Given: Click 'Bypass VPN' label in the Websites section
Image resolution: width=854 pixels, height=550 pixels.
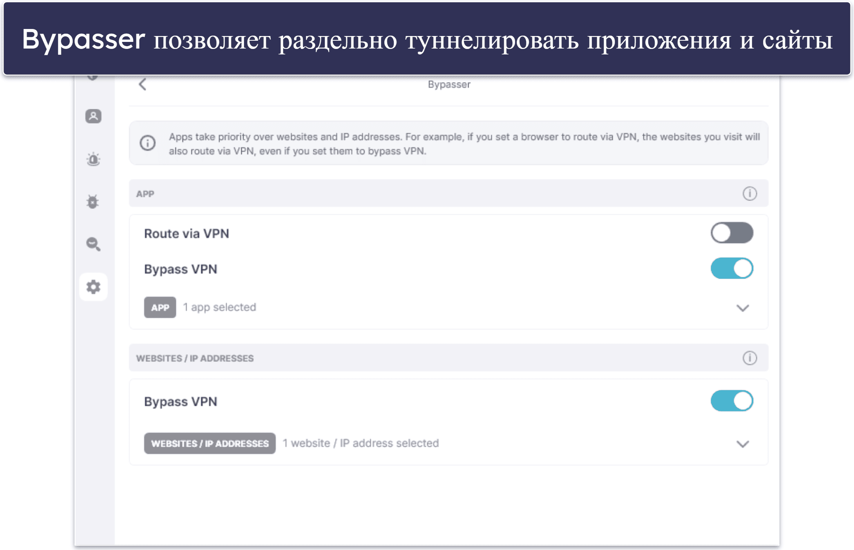Looking at the screenshot, I should click(181, 402).
